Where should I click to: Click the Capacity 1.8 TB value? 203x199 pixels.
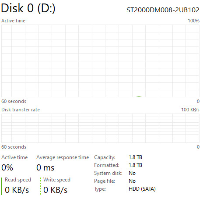point(135,157)
